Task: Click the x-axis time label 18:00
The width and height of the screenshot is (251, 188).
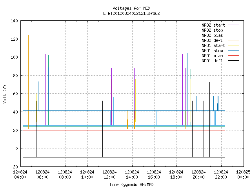Action: [x=176, y=177]
